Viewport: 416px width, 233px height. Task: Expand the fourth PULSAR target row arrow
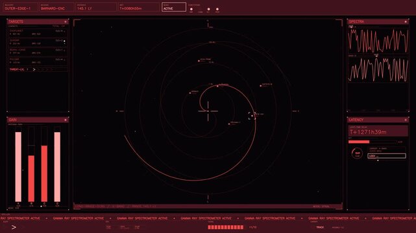(x=64, y=60)
